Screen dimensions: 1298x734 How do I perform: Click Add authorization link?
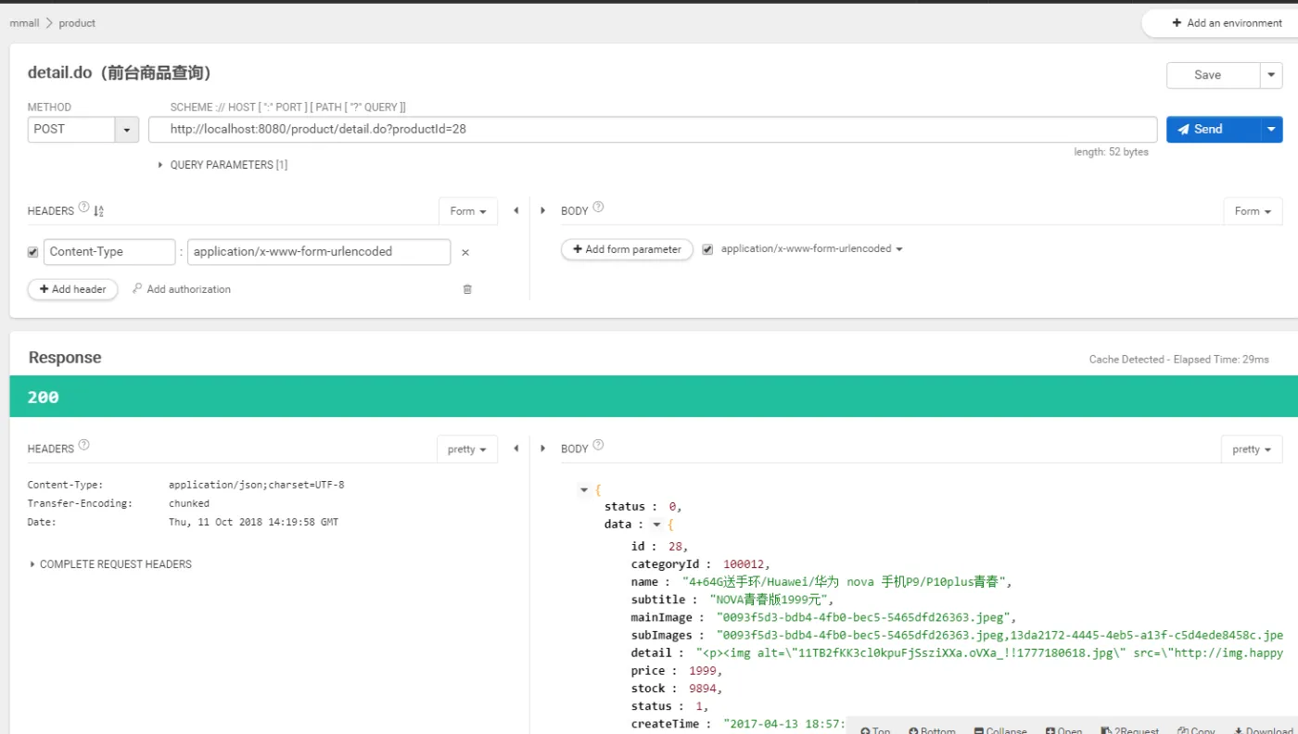[x=182, y=289]
